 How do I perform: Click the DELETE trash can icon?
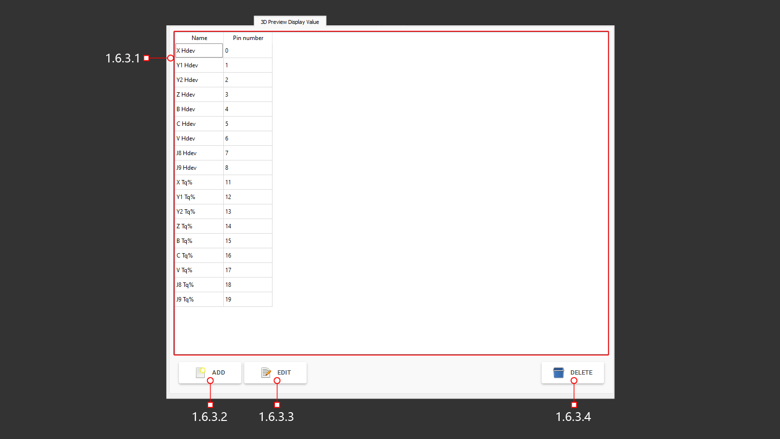click(x=557, y=372)
